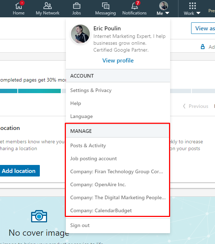Open the Work apps grid icon
215x244 pixels.
click(x=192, y=6)
